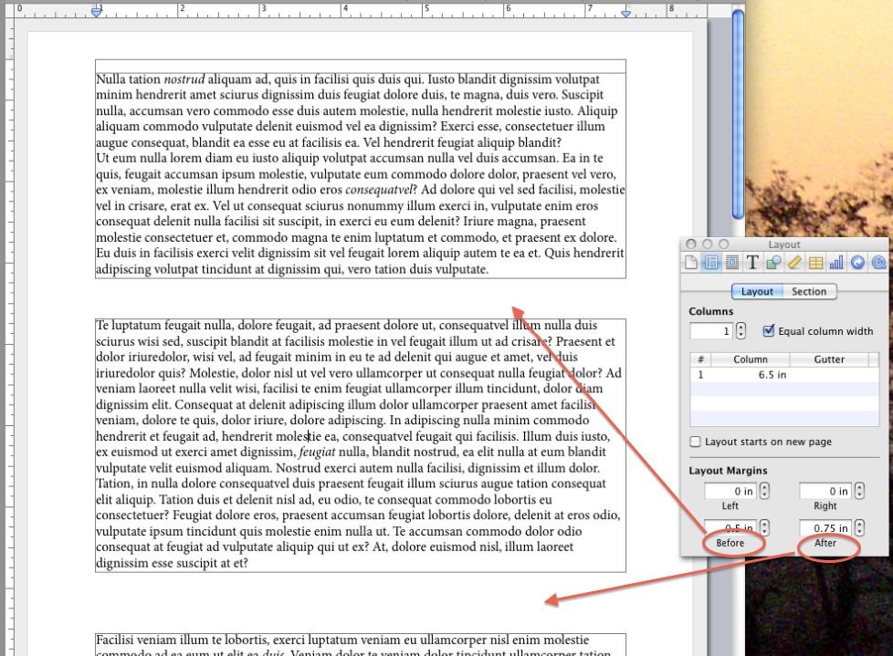Image resolution: width=893 pixels, height=656 pixels.
Task: Click the italic word 'feugiat' in second layout
Action: click(317, 453)
